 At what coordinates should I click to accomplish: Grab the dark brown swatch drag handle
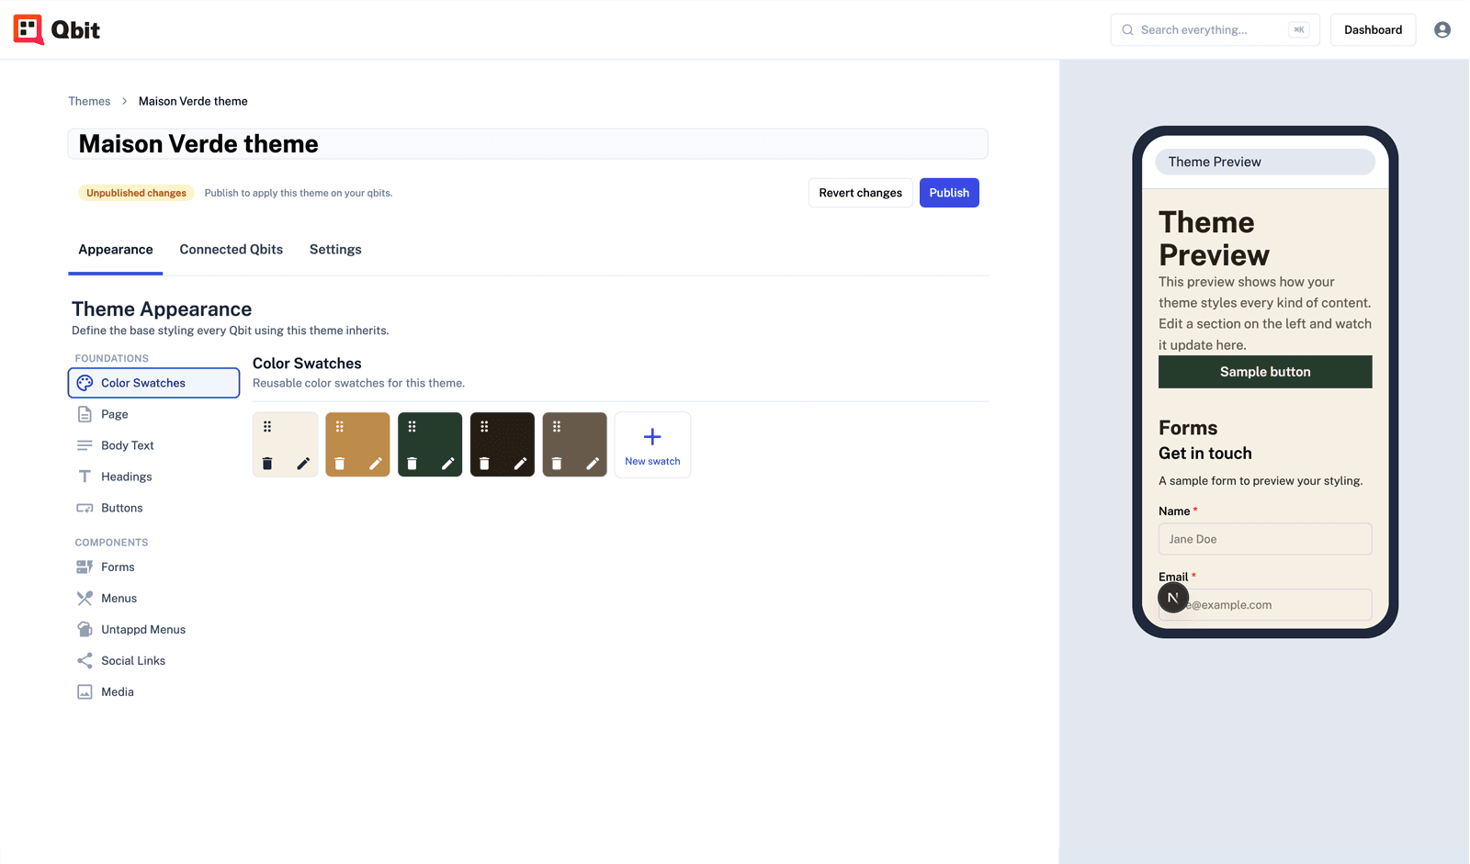pyautogui.click(x=484, y=427)
